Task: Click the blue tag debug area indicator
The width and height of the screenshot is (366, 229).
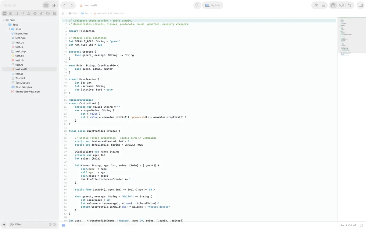Action: (63, 225)
